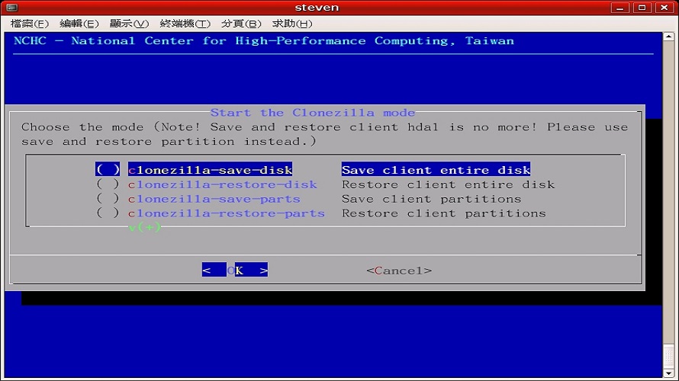Select the clonezilla-restore-parts radio button
The width and height of the screenshot is (679, 381).
point(108,213)
